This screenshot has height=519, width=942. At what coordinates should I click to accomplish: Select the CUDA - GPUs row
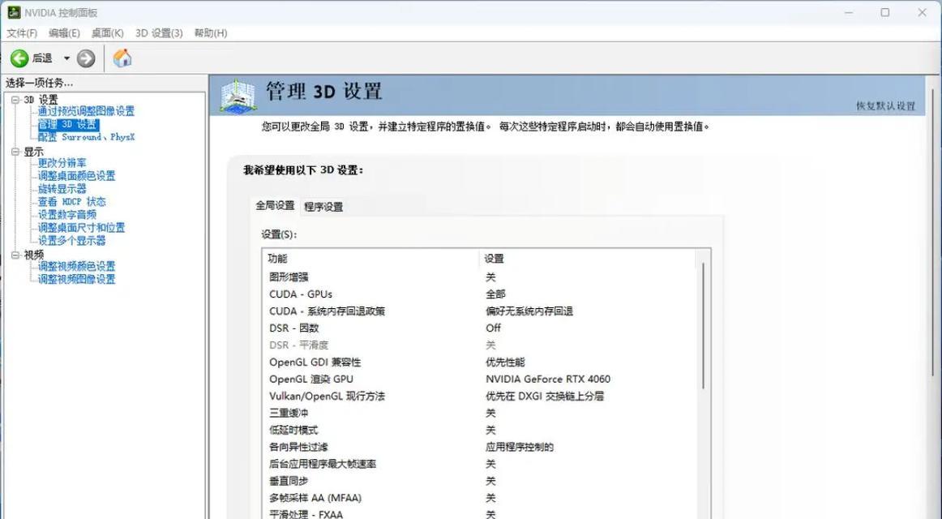click(481, 294)
